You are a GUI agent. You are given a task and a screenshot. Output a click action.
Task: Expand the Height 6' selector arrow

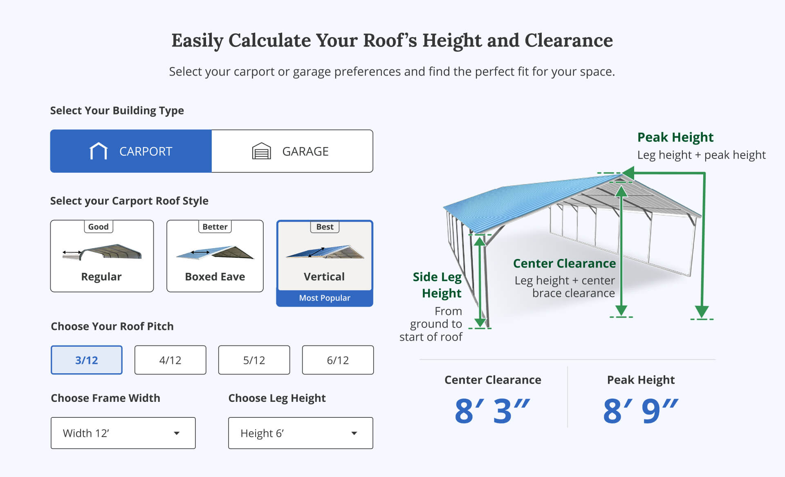(x=354, y=433)
